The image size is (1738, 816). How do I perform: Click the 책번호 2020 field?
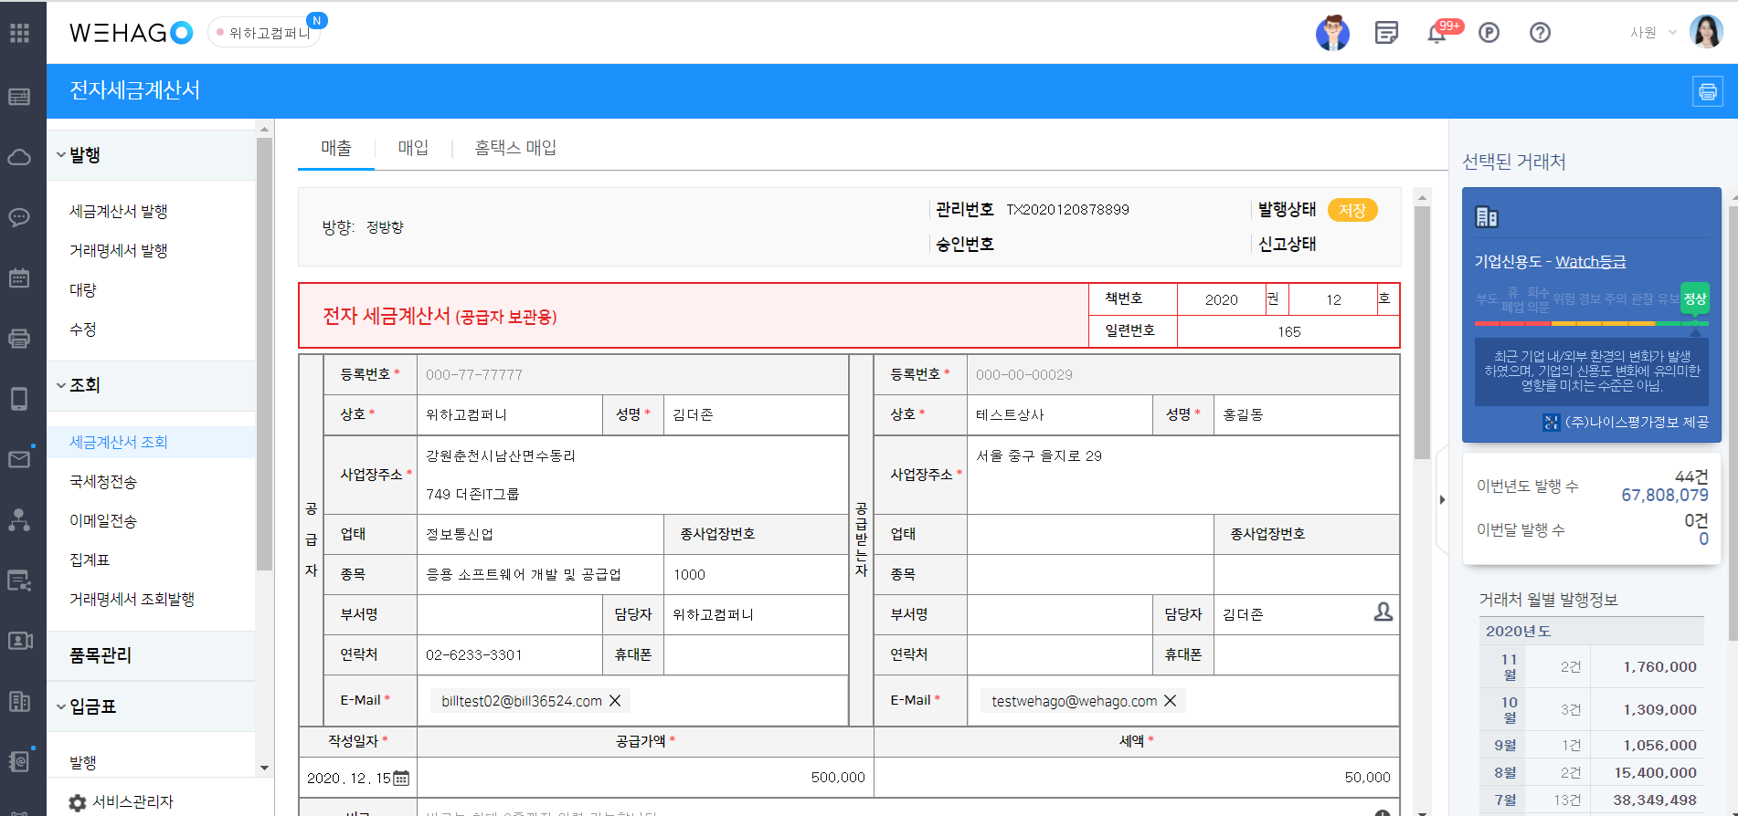tap(1221, 300)
